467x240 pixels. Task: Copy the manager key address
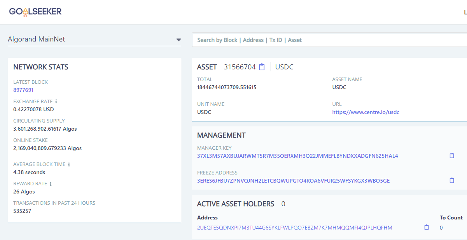452,156
